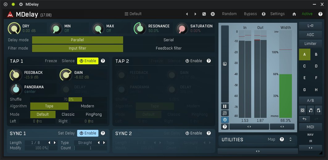Open the main help question mark icon
This screenshot has height=160, width=328.
tap(320, 14)
